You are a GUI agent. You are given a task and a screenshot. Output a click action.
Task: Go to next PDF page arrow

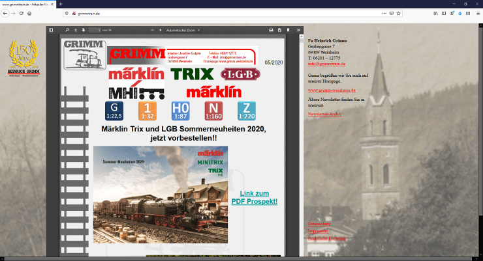click(x=83, y=30)
